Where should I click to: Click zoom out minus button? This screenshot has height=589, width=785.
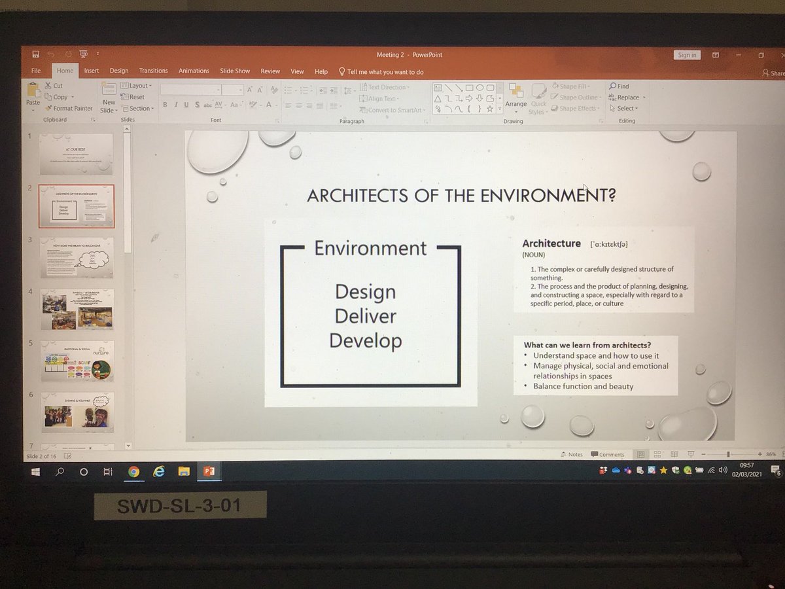point(703,454)
